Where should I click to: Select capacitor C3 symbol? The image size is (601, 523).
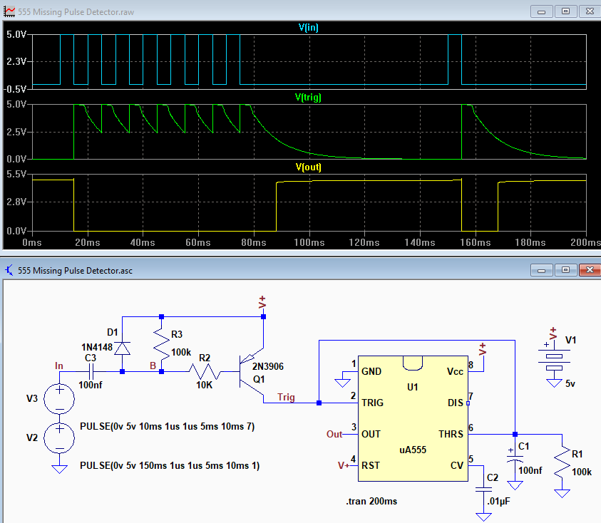91,372
